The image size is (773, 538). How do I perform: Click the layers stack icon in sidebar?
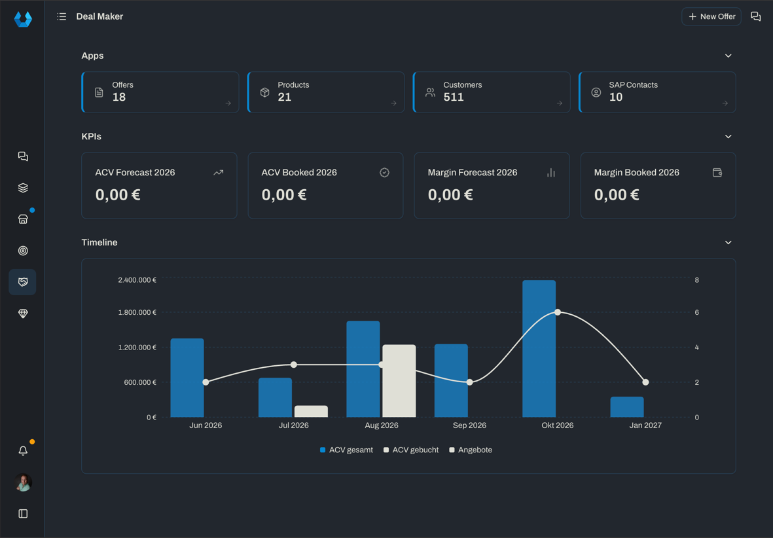pos(23,188)
